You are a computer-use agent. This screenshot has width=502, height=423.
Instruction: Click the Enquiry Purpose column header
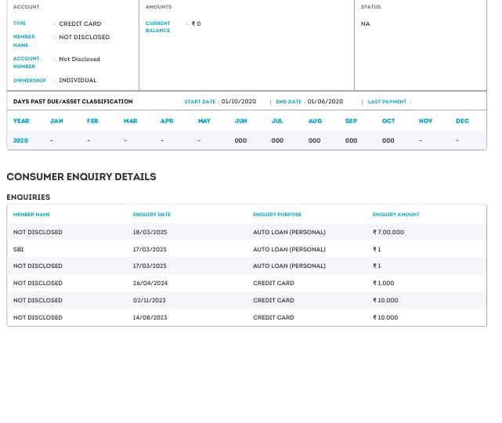[277, 215]
